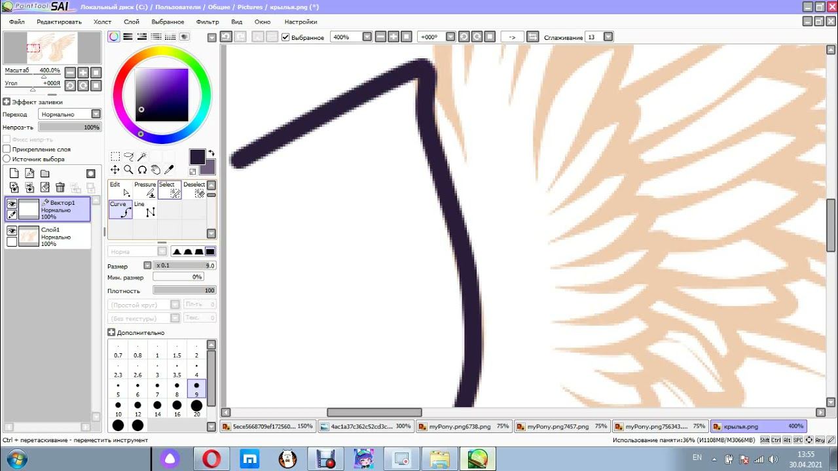Toggle the Выбранное checkbox
Viewport: 838px width, 471px height.
tap(285, 37)
